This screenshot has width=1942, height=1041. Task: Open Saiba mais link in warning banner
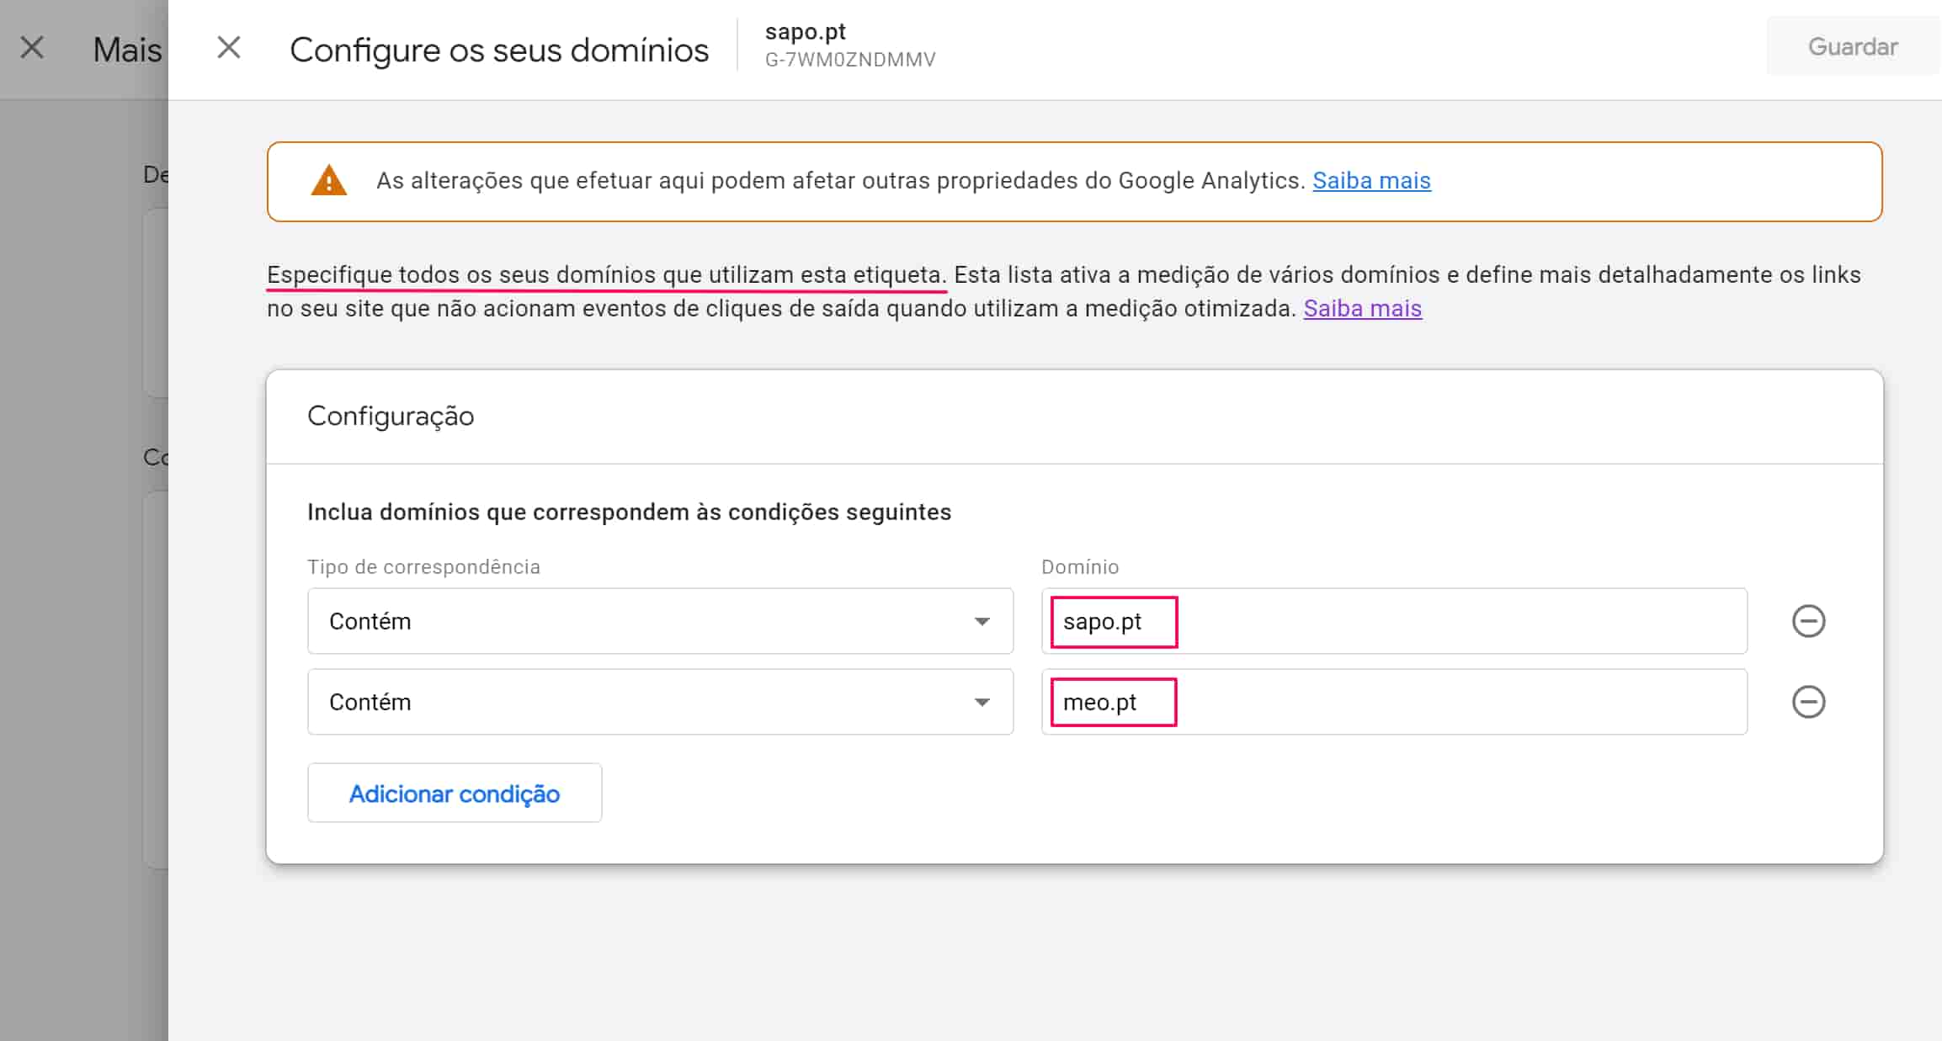coord(1371,181)
